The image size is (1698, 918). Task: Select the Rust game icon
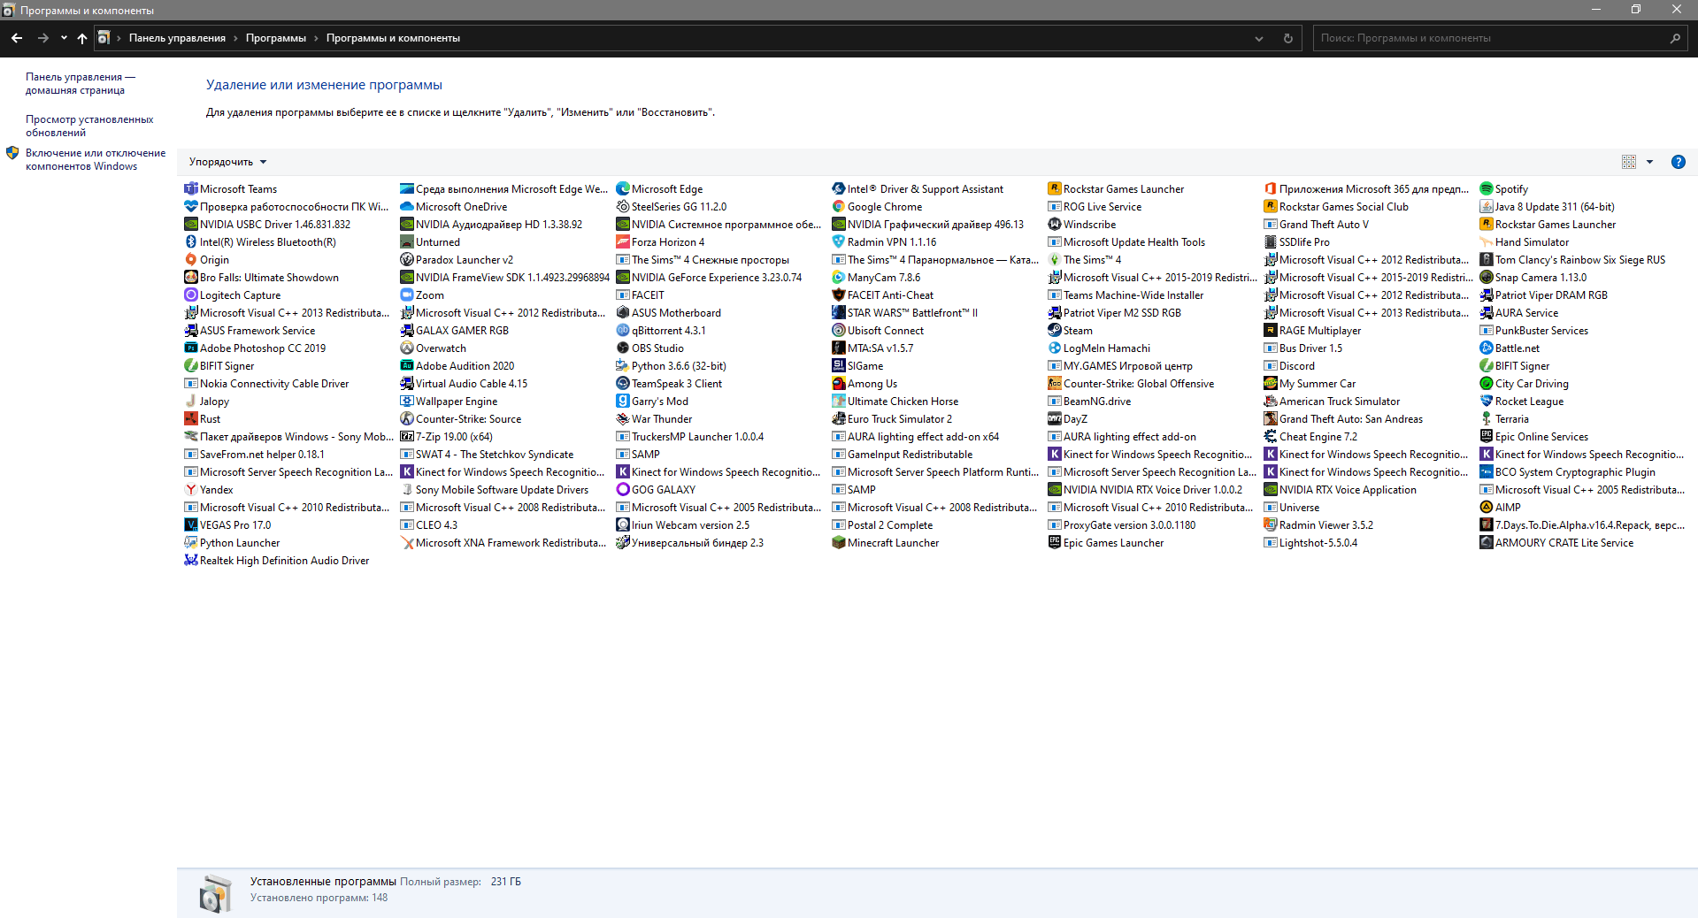pos(191,418)
